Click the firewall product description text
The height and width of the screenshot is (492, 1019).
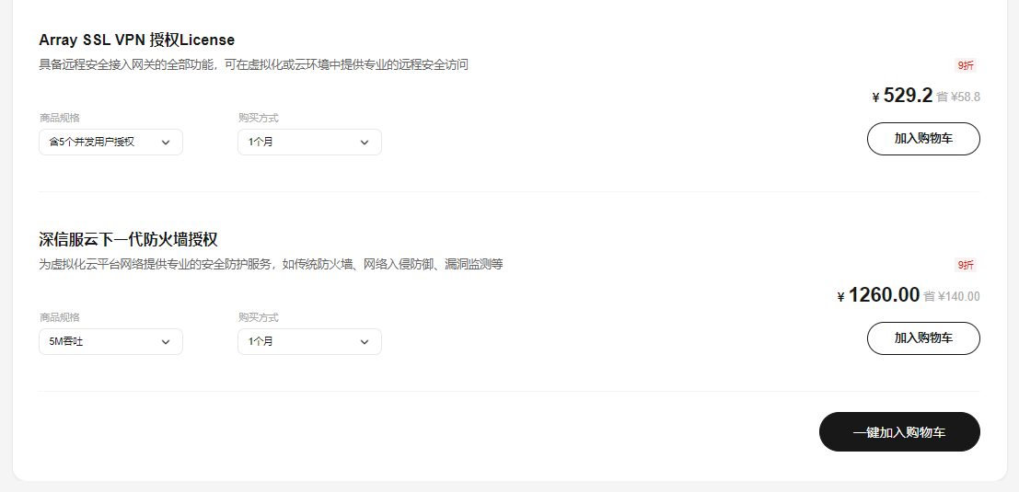[x=271, y=264]
